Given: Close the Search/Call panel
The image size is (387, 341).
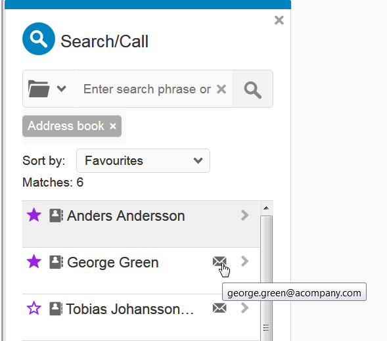Looking at the screenshot, I should 279,20.
